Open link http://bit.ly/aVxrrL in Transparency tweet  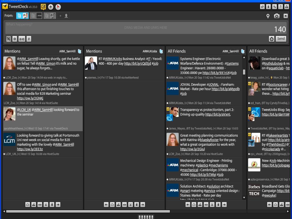pyautogui.click(x=218, y=114)
